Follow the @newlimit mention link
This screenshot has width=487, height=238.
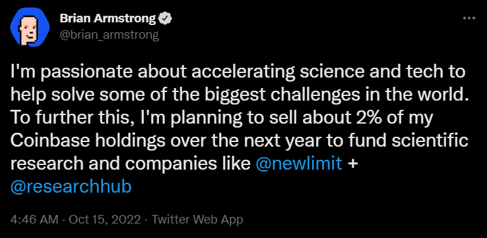299,164
